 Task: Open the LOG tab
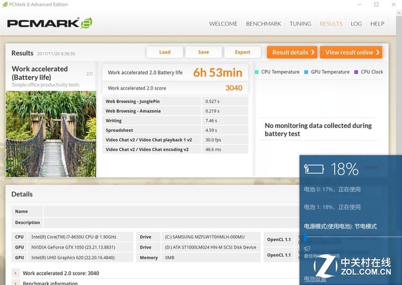356,24
